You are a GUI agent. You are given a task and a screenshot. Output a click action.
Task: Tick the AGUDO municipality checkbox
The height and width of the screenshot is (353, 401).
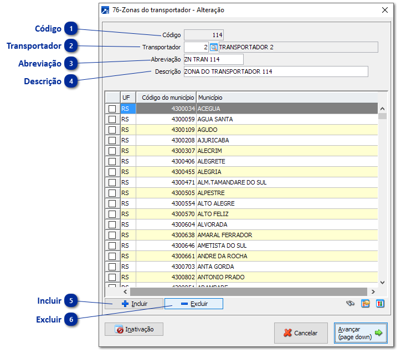112,130
